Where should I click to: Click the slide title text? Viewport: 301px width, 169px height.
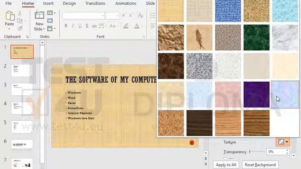point(111,79)
